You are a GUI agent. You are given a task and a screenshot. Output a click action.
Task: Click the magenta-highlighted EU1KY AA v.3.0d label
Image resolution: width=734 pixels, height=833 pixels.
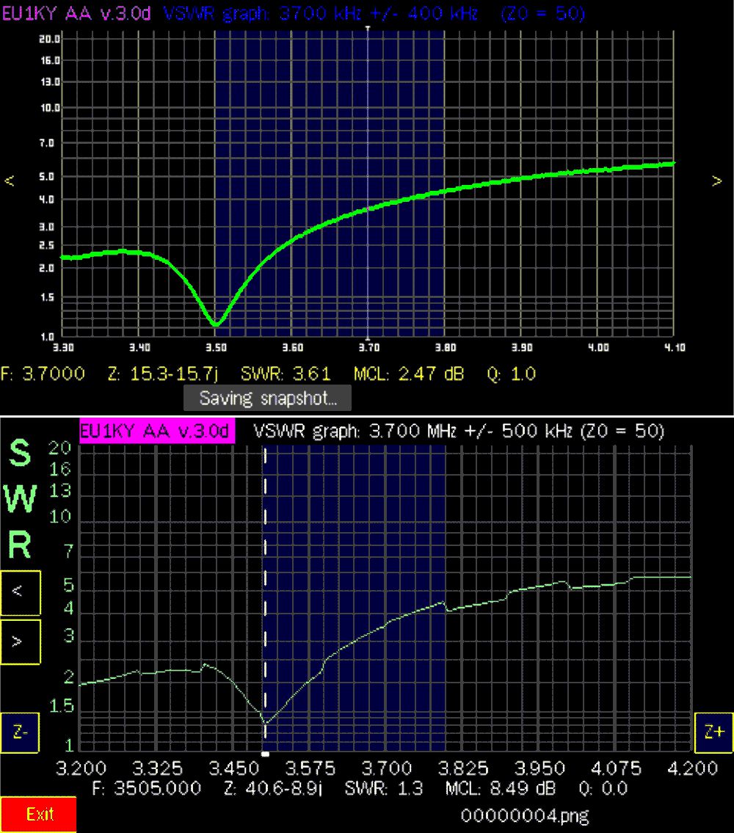(156, 430)
